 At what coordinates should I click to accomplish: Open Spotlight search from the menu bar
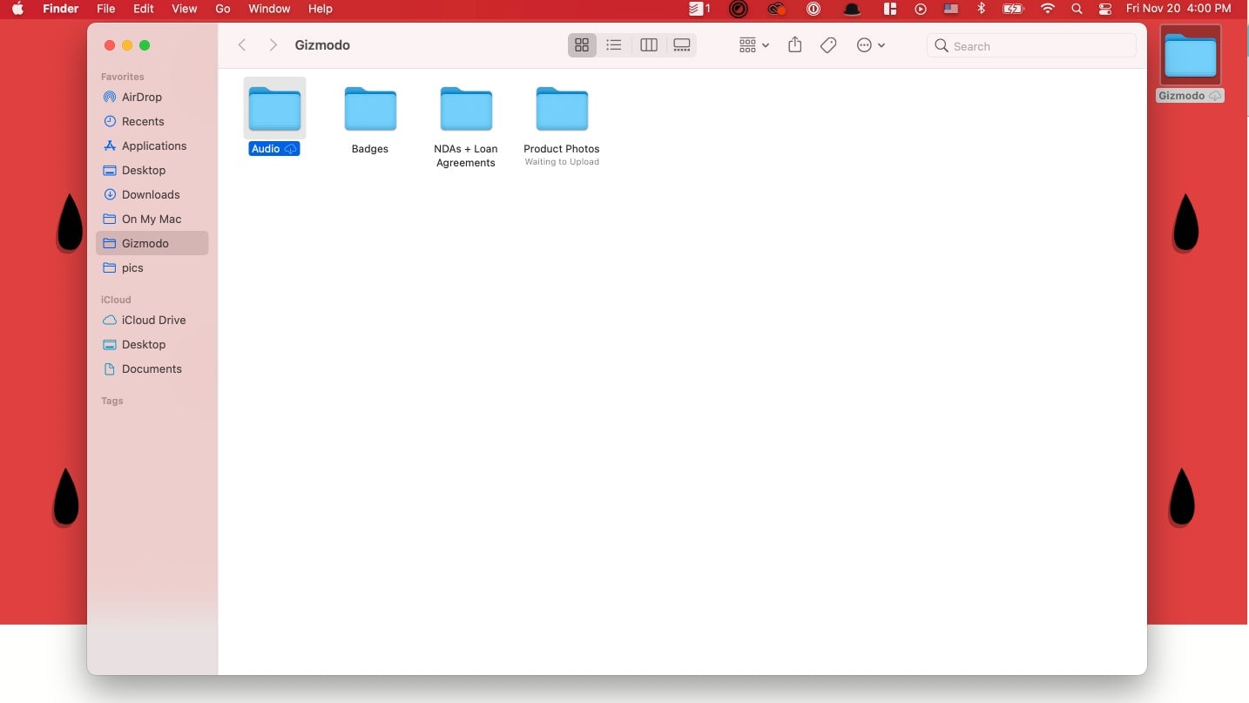(x=1077, y=10)
